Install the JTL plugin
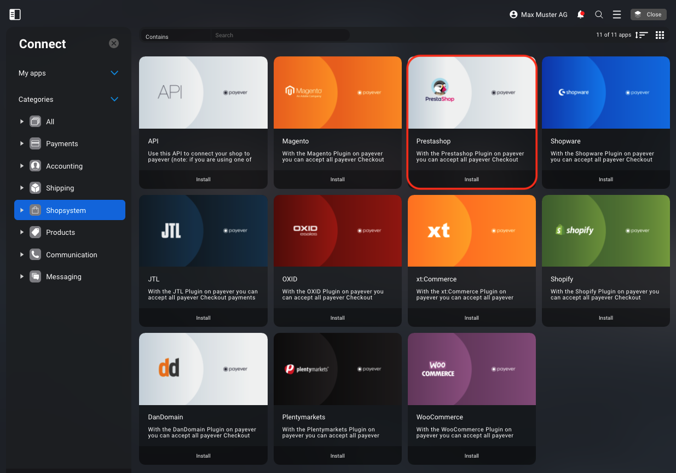The height and width of the screenshot is (473, 676). pyautogui.click(x=203, y=318)
